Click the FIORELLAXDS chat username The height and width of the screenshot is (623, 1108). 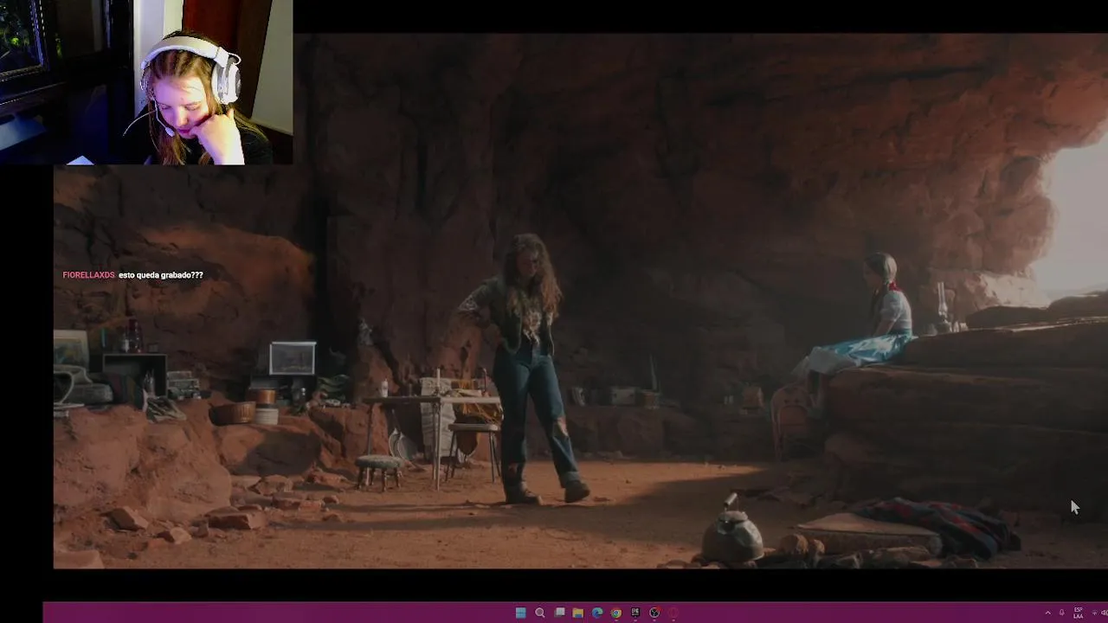tap(88, 275)
